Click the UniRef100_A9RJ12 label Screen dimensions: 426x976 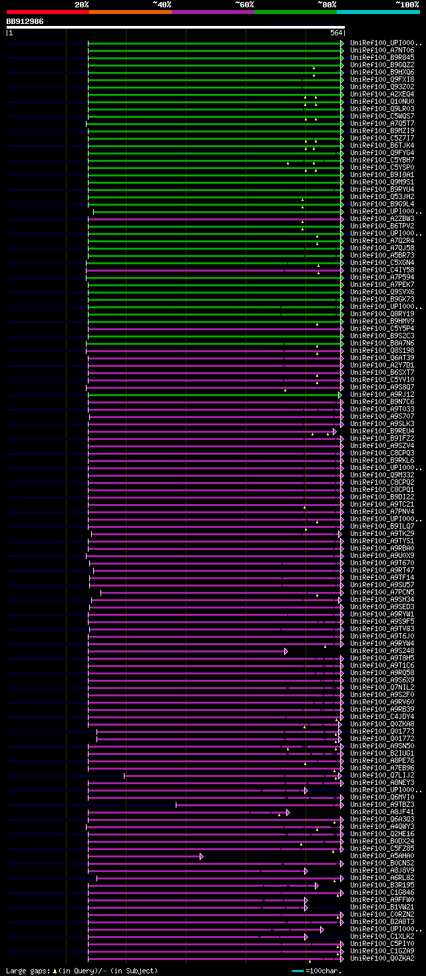click(381, 394)
